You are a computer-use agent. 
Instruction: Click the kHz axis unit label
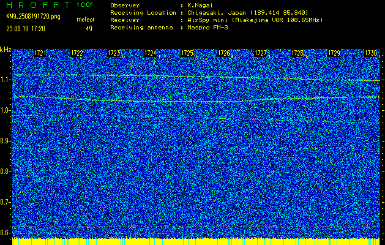pyautogui.click(x=6, y=50)
